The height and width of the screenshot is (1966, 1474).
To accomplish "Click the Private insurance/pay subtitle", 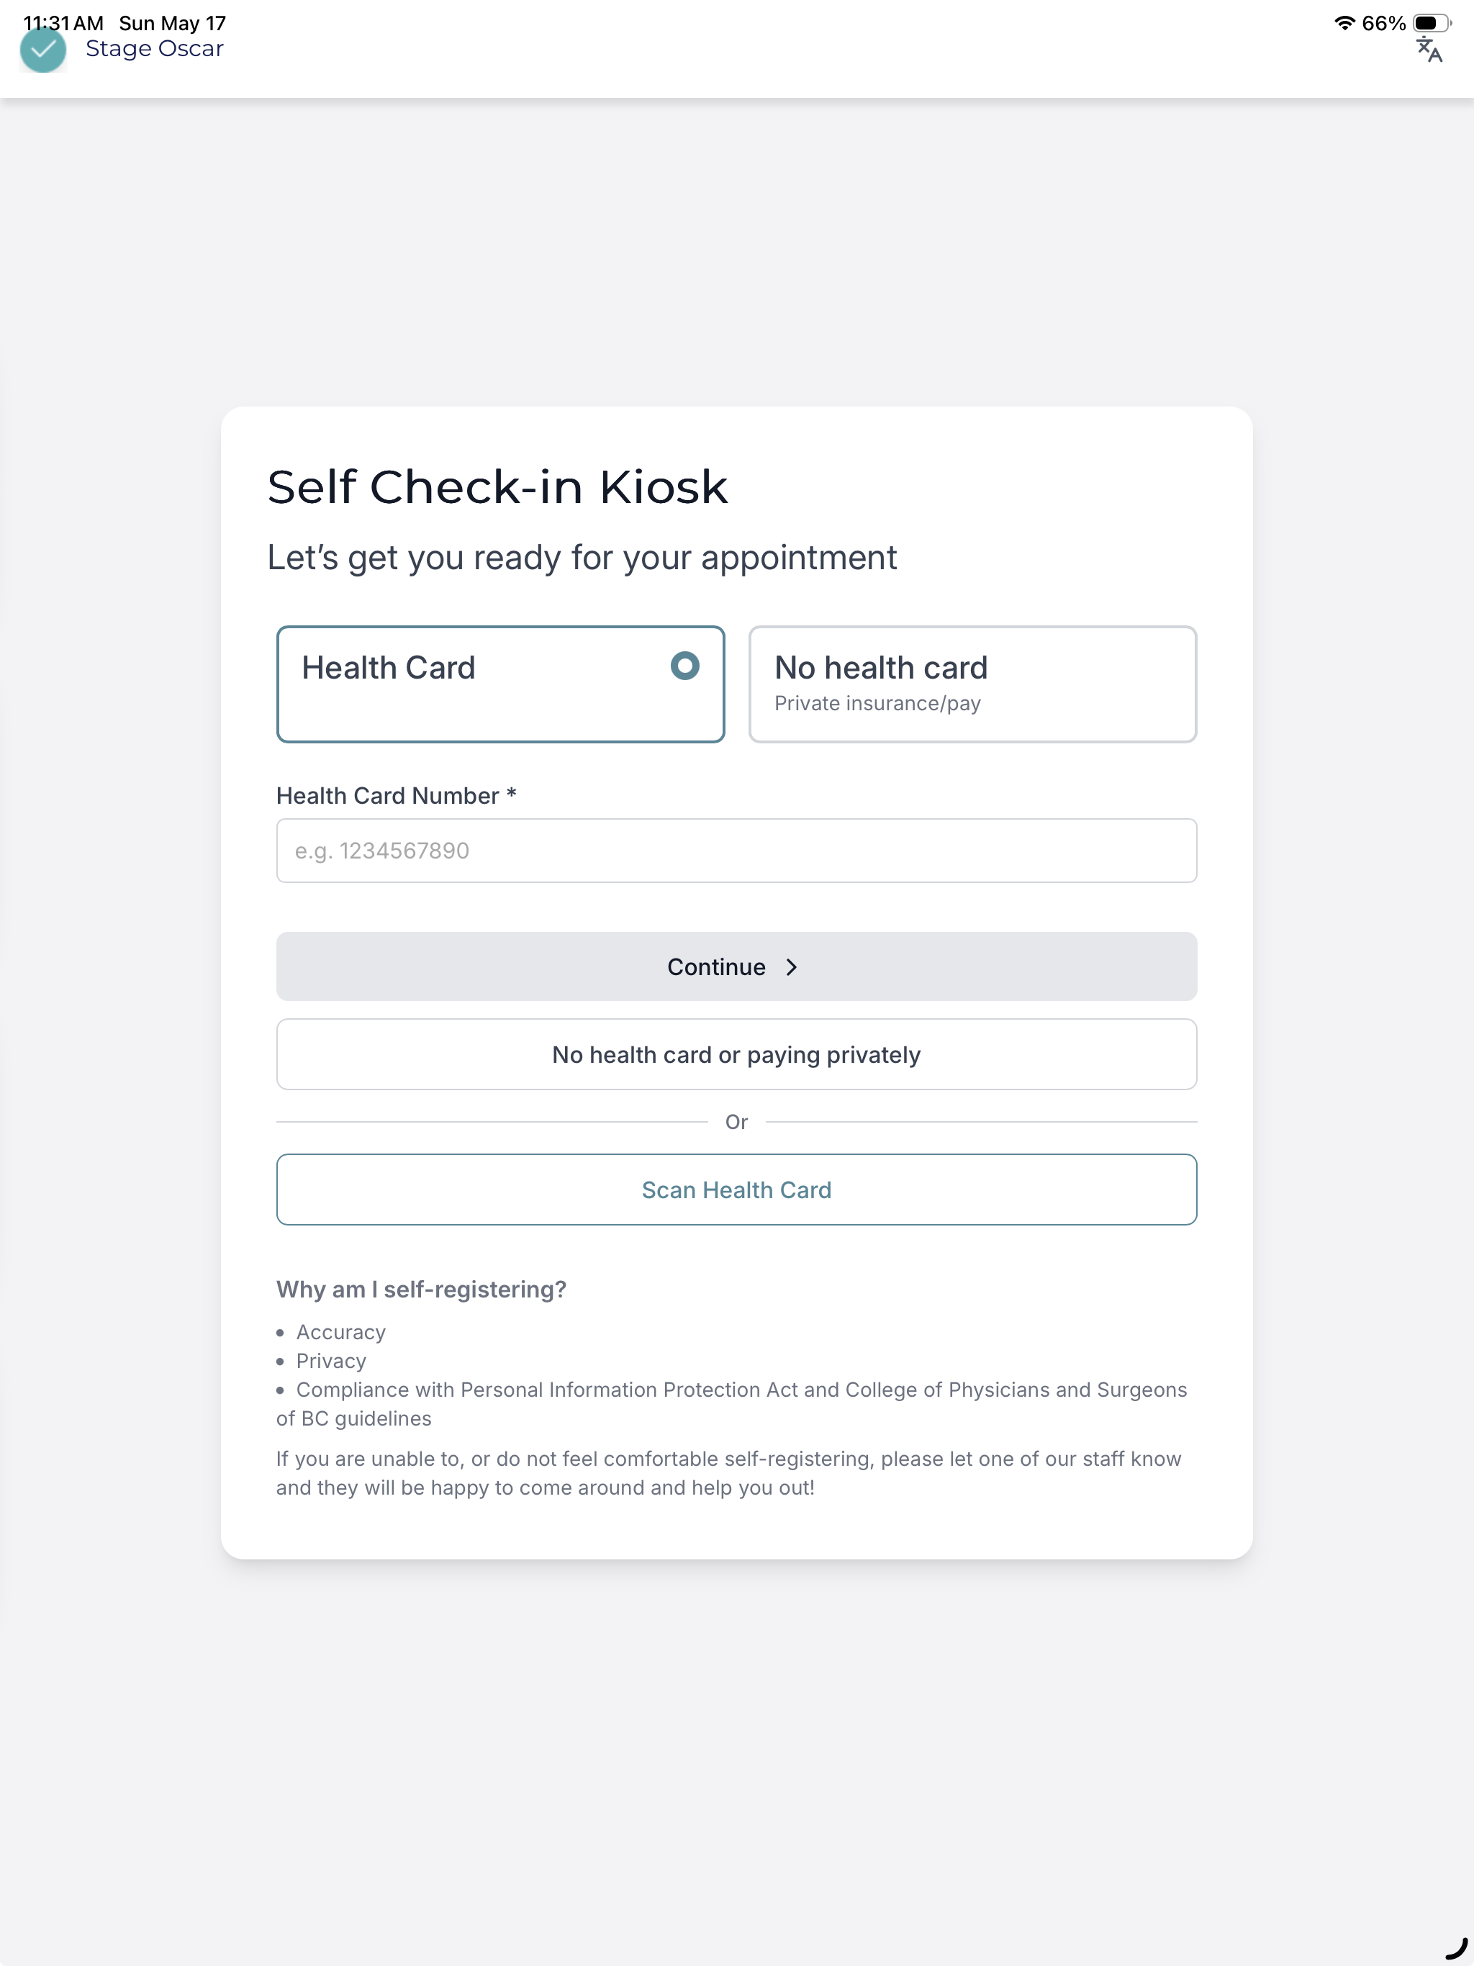I will coord(877,703).
